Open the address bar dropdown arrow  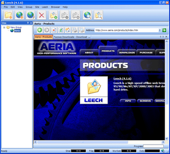(x=160, y=30)
